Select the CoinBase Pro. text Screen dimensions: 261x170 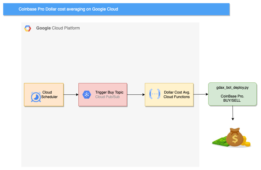232,96
